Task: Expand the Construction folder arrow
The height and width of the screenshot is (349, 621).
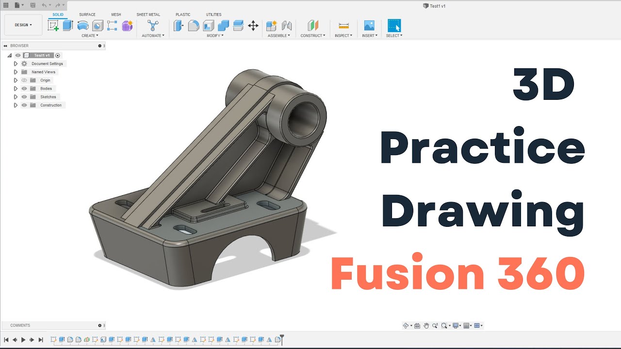Action: (x=16, y=105)
